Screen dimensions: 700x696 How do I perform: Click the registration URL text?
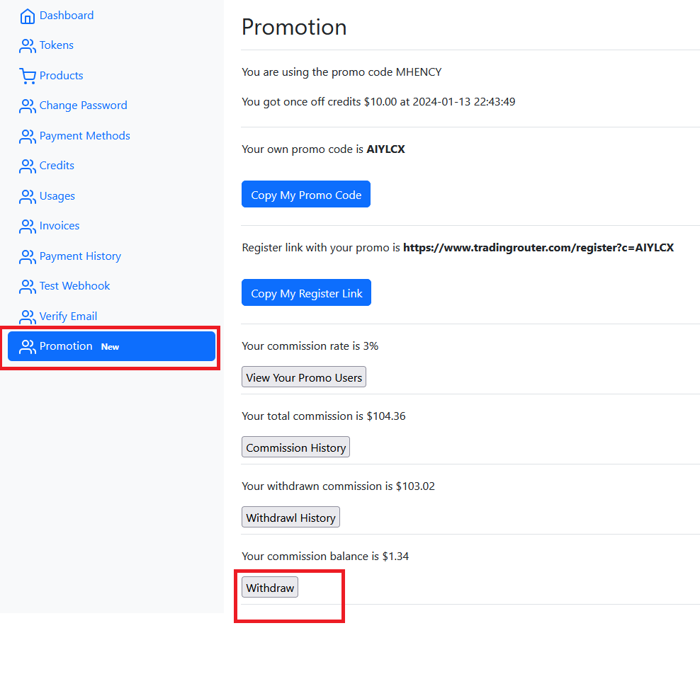(x=538, y=248)
